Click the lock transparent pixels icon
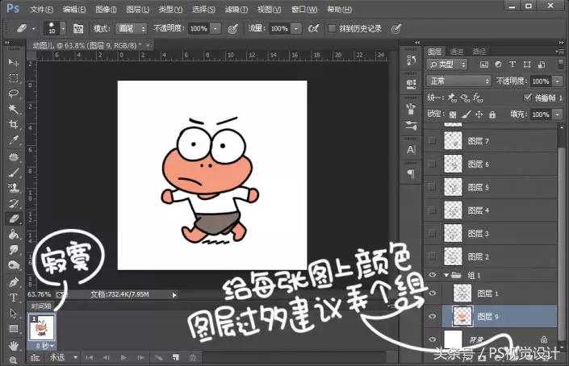 (453, 114)
